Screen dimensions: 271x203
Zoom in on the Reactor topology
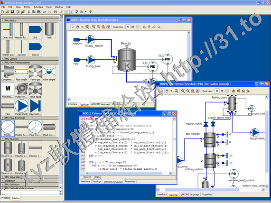tap(93, 27)
